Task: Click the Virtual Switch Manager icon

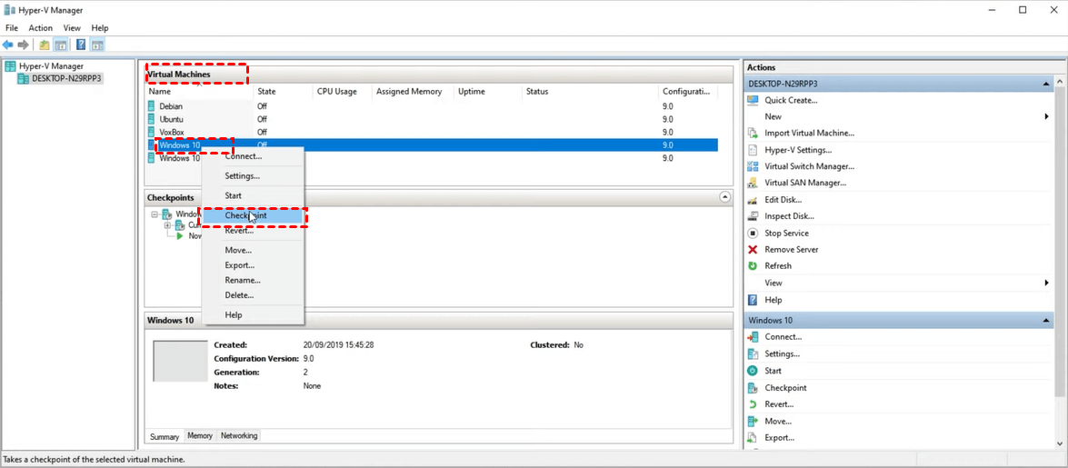Action: pos(753,166)
